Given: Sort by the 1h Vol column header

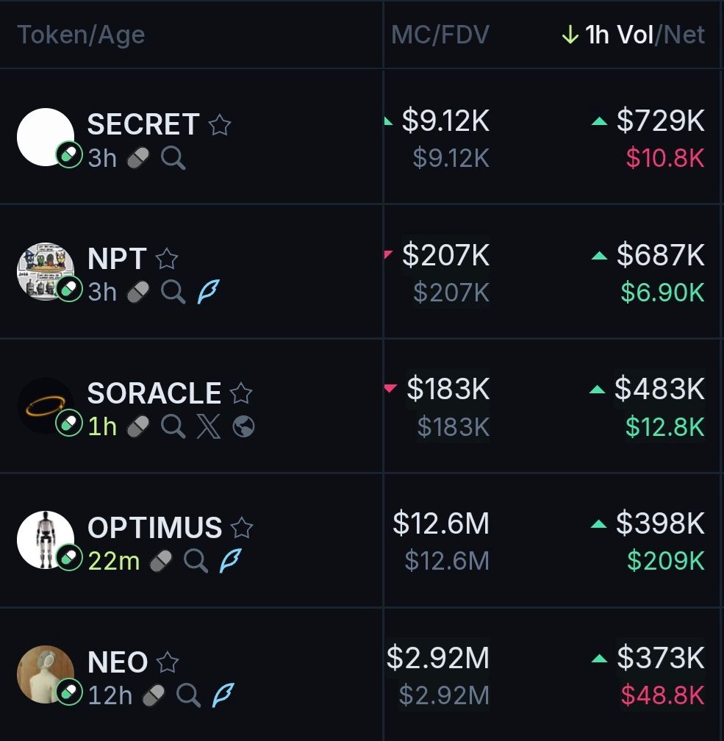Looking at the screenshot, I should 619,35.
